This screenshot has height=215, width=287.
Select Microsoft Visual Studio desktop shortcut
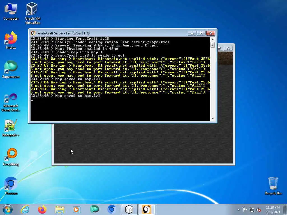pyautogui.click(x=11, y=102)
